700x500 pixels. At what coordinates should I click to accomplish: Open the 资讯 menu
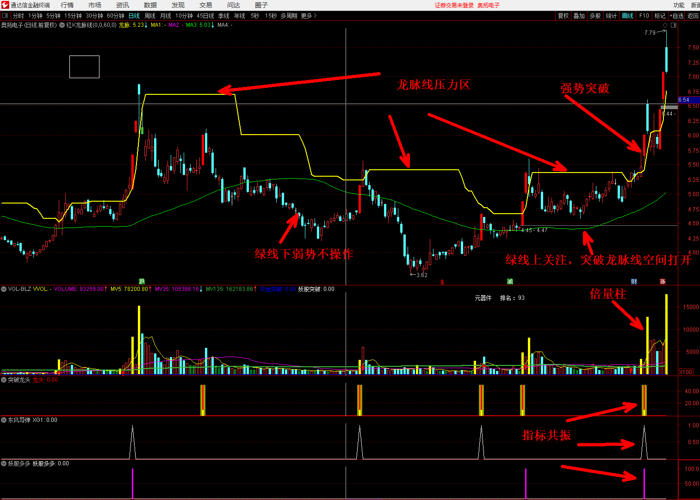point(123,5)
